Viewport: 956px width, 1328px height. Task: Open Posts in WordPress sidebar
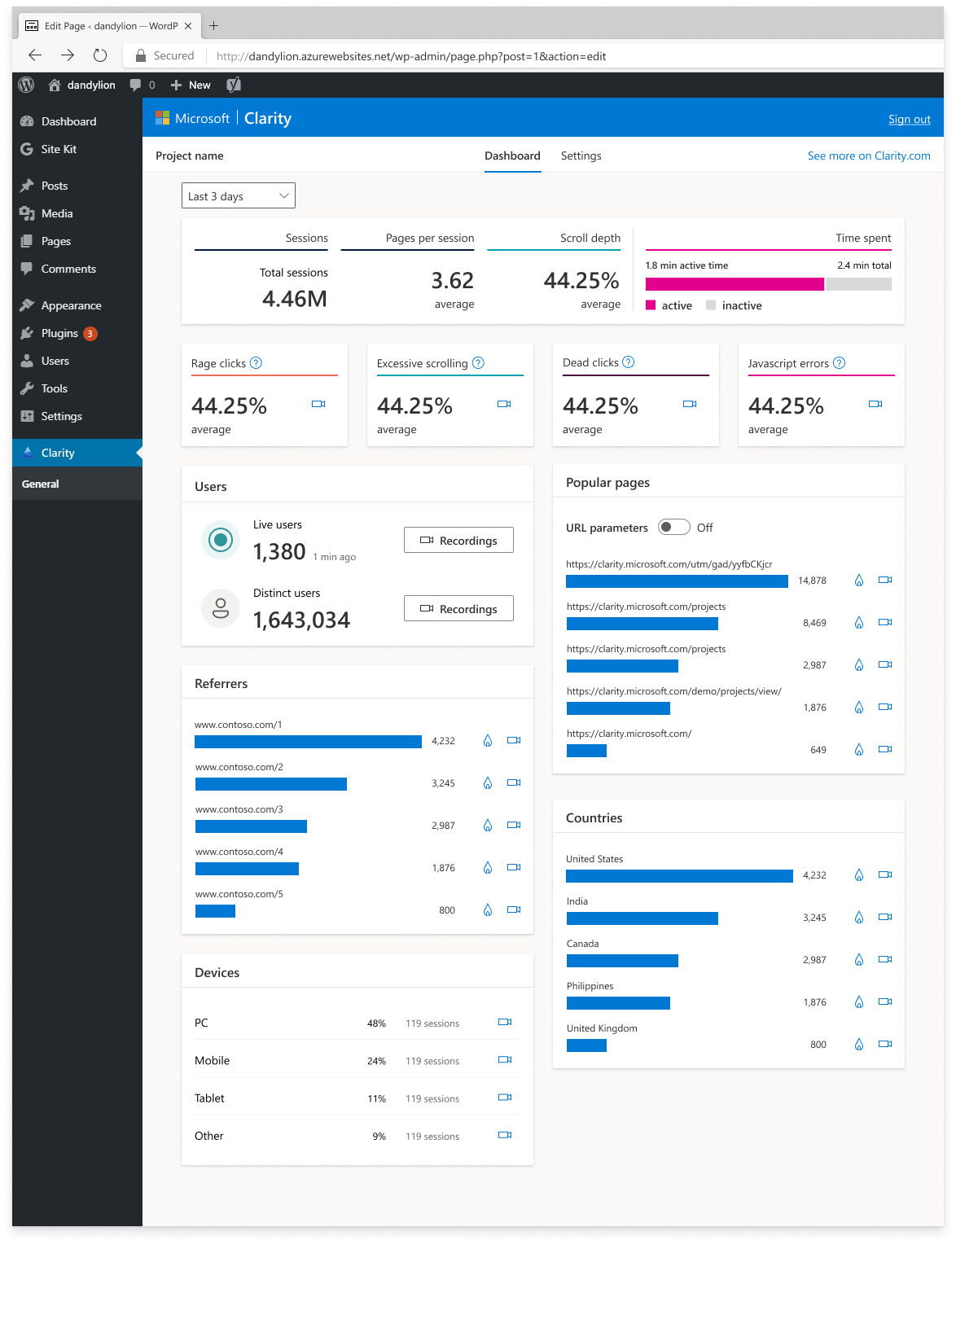[x=77, y=186]
